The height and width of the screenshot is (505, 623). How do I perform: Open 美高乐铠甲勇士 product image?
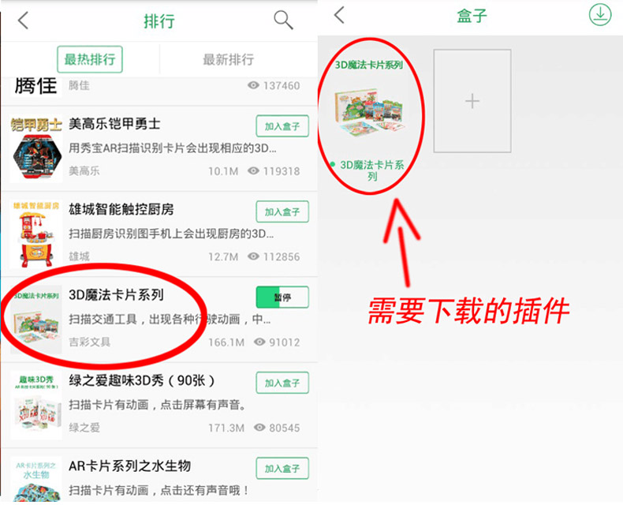(x=36, y=148)
